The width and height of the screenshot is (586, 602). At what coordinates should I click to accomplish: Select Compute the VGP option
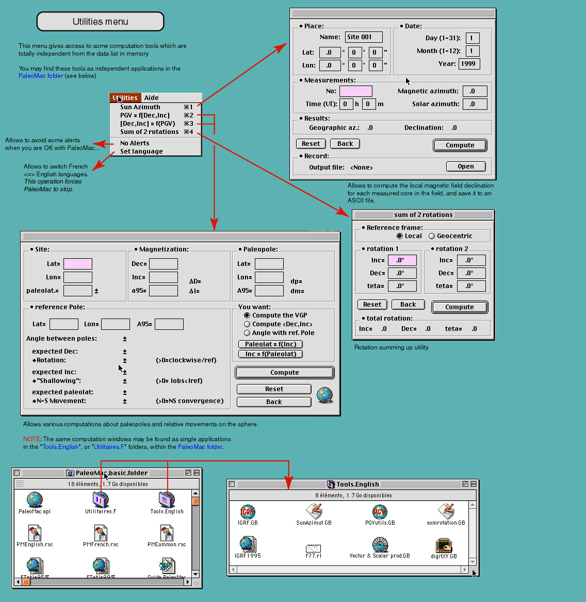(x=247, y=315)
